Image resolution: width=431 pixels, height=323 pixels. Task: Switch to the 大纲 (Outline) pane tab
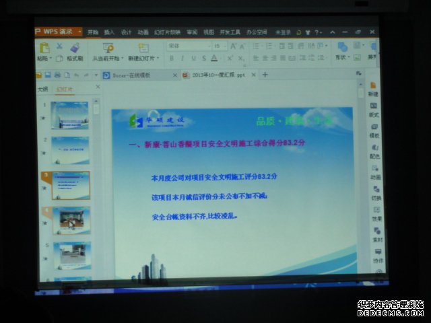[x=42, y=88]
